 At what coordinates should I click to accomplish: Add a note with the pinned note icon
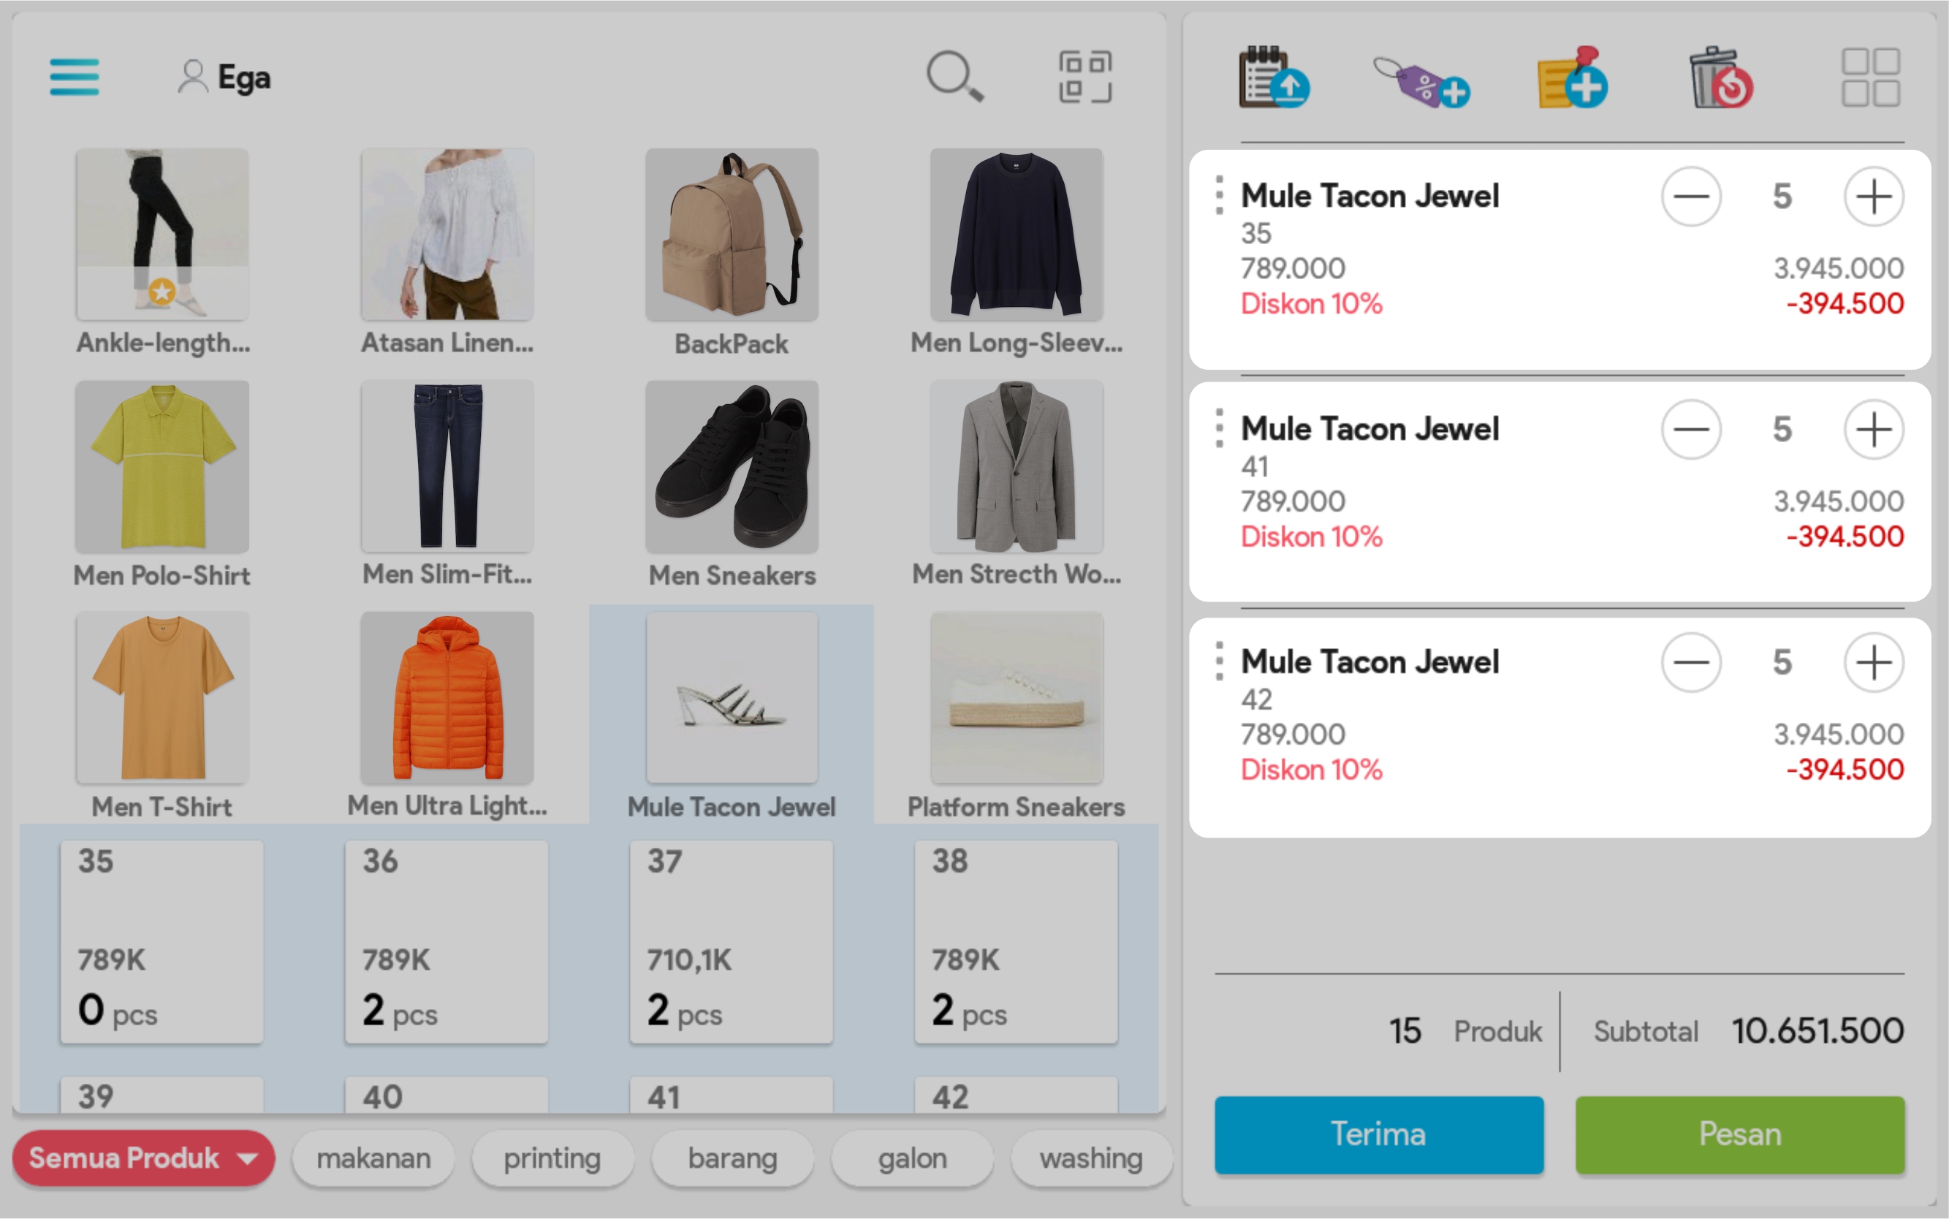tap(1572, 78)
